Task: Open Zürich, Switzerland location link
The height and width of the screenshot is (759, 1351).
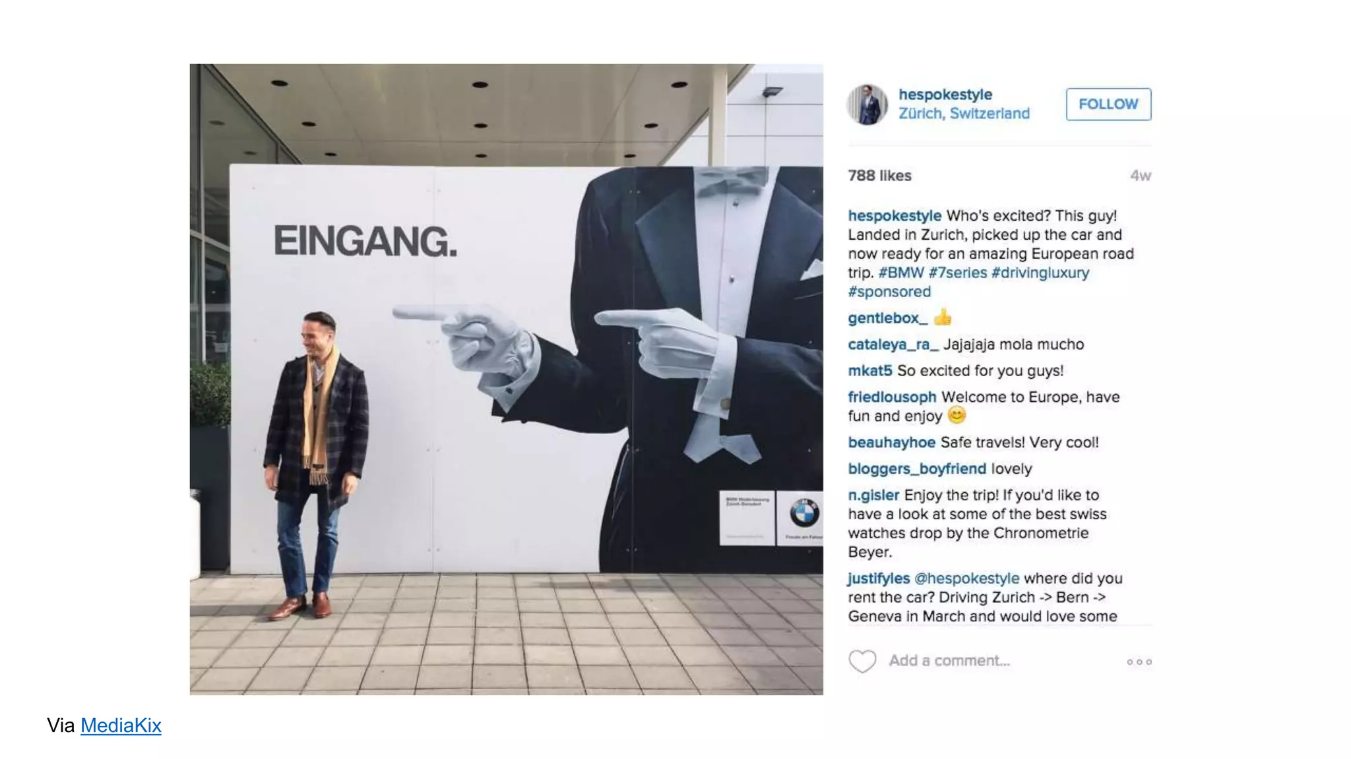Action: 964,113
